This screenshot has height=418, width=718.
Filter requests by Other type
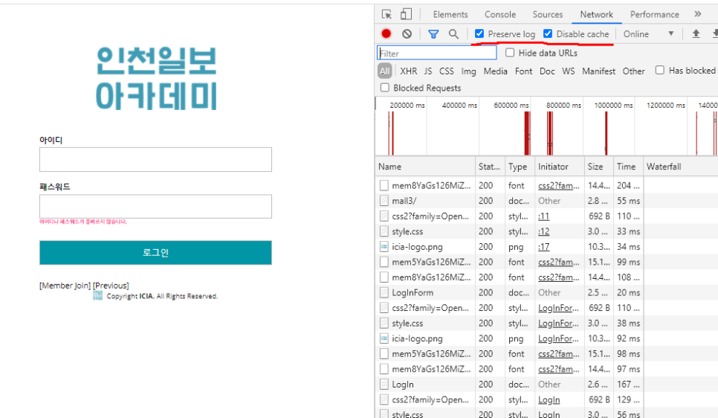[x=634, y=71]
